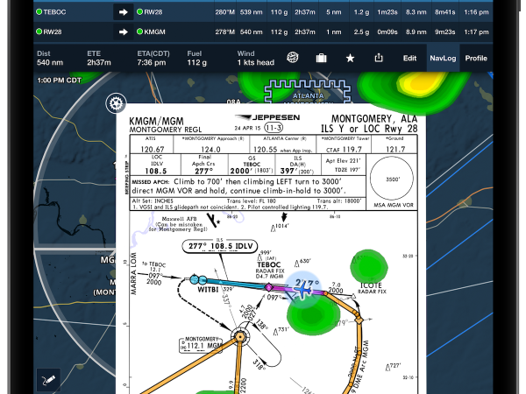Tap the ETA(CDT) 7:36 pm field
This screenshot has height=394, width=526.
point(153,59)
